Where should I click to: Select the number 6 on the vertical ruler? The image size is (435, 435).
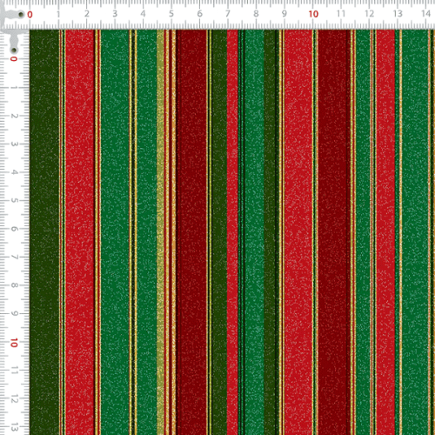14,229
